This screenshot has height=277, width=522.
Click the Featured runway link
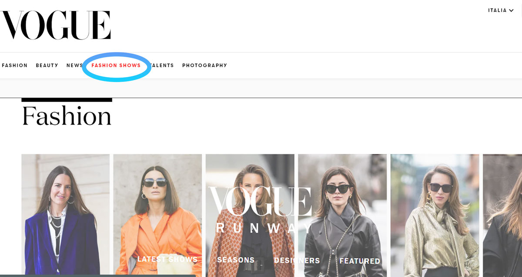point(360,261)
